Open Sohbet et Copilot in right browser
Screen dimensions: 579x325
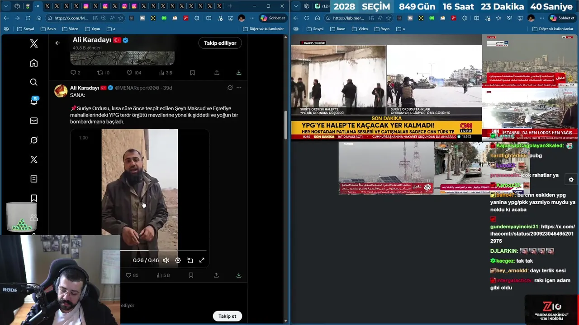[562, 18]
